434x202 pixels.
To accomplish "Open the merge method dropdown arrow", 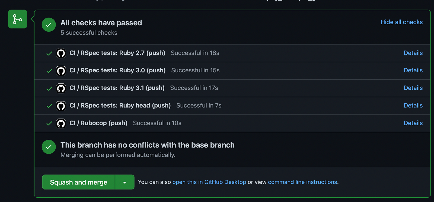I will pyautogui.click(x=125, y=182).
